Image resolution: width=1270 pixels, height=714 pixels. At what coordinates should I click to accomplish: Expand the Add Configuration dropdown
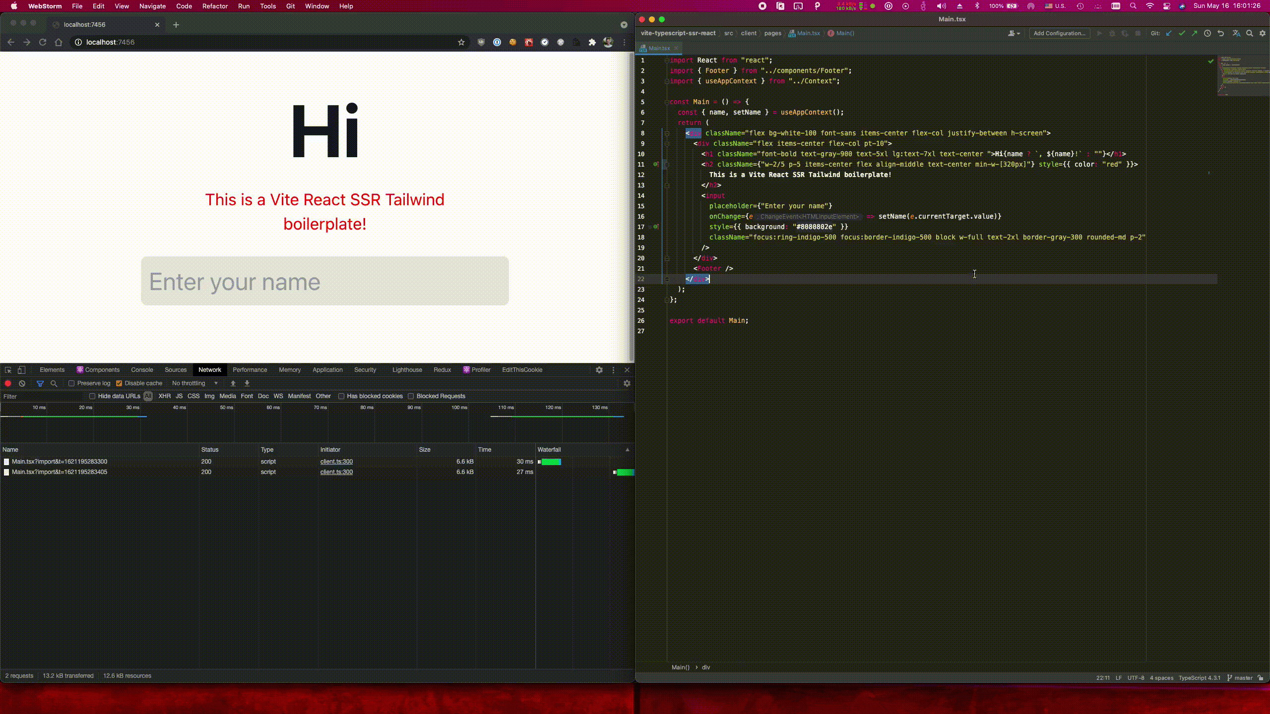click(x=1060, y=33)
